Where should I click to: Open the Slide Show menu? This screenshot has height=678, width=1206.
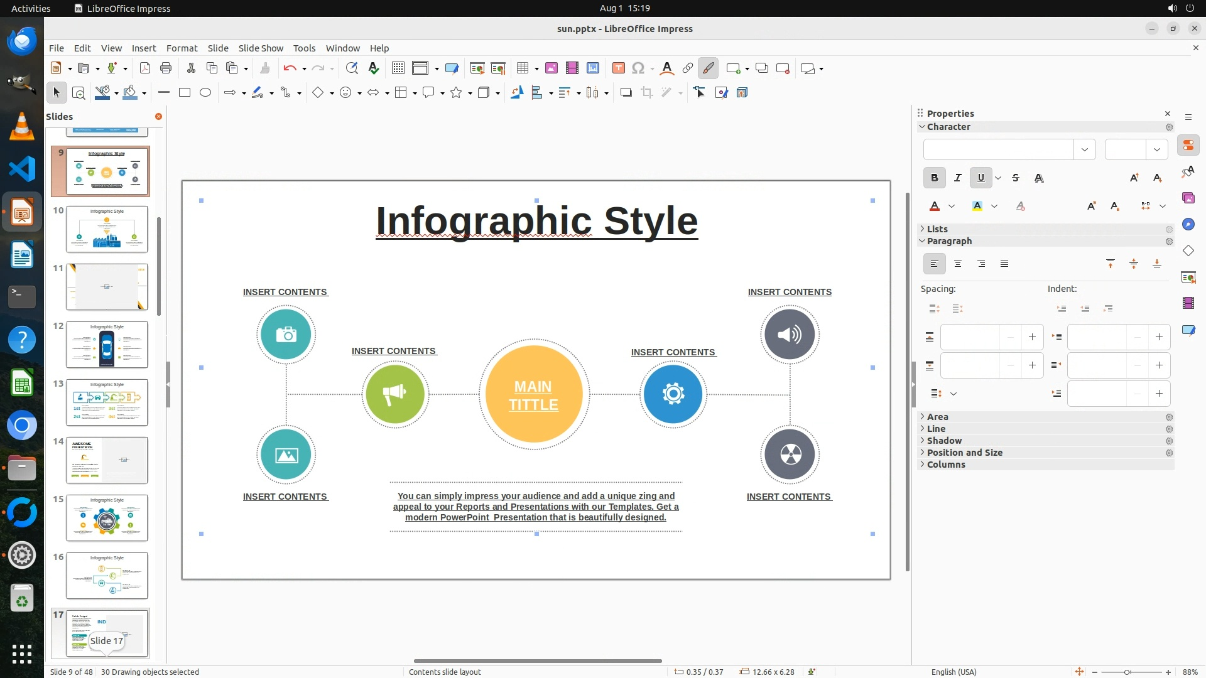point(261,48)
